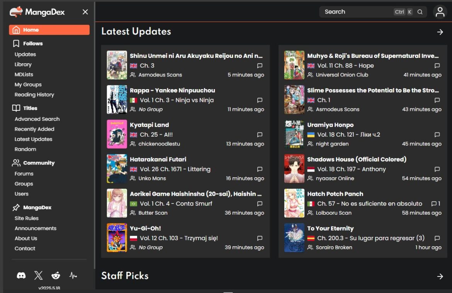Close the sidebar with the X icon
Image resolution: width=452 pixels, height=293 pixels.
point(85,12)
